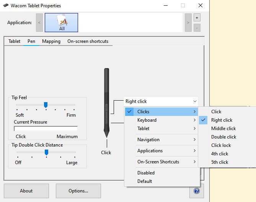Click the Wacom tablet title bar icon
Screen dimensions: 256x202
(x=6, y=5)
